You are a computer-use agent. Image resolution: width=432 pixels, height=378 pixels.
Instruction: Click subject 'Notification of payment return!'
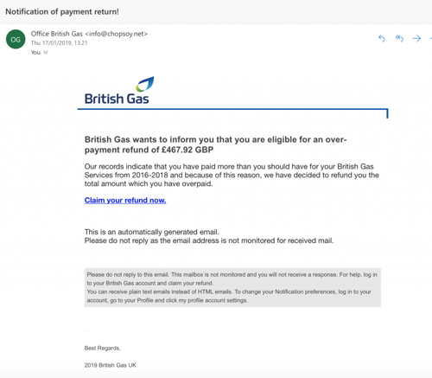[x=62, y=12]
